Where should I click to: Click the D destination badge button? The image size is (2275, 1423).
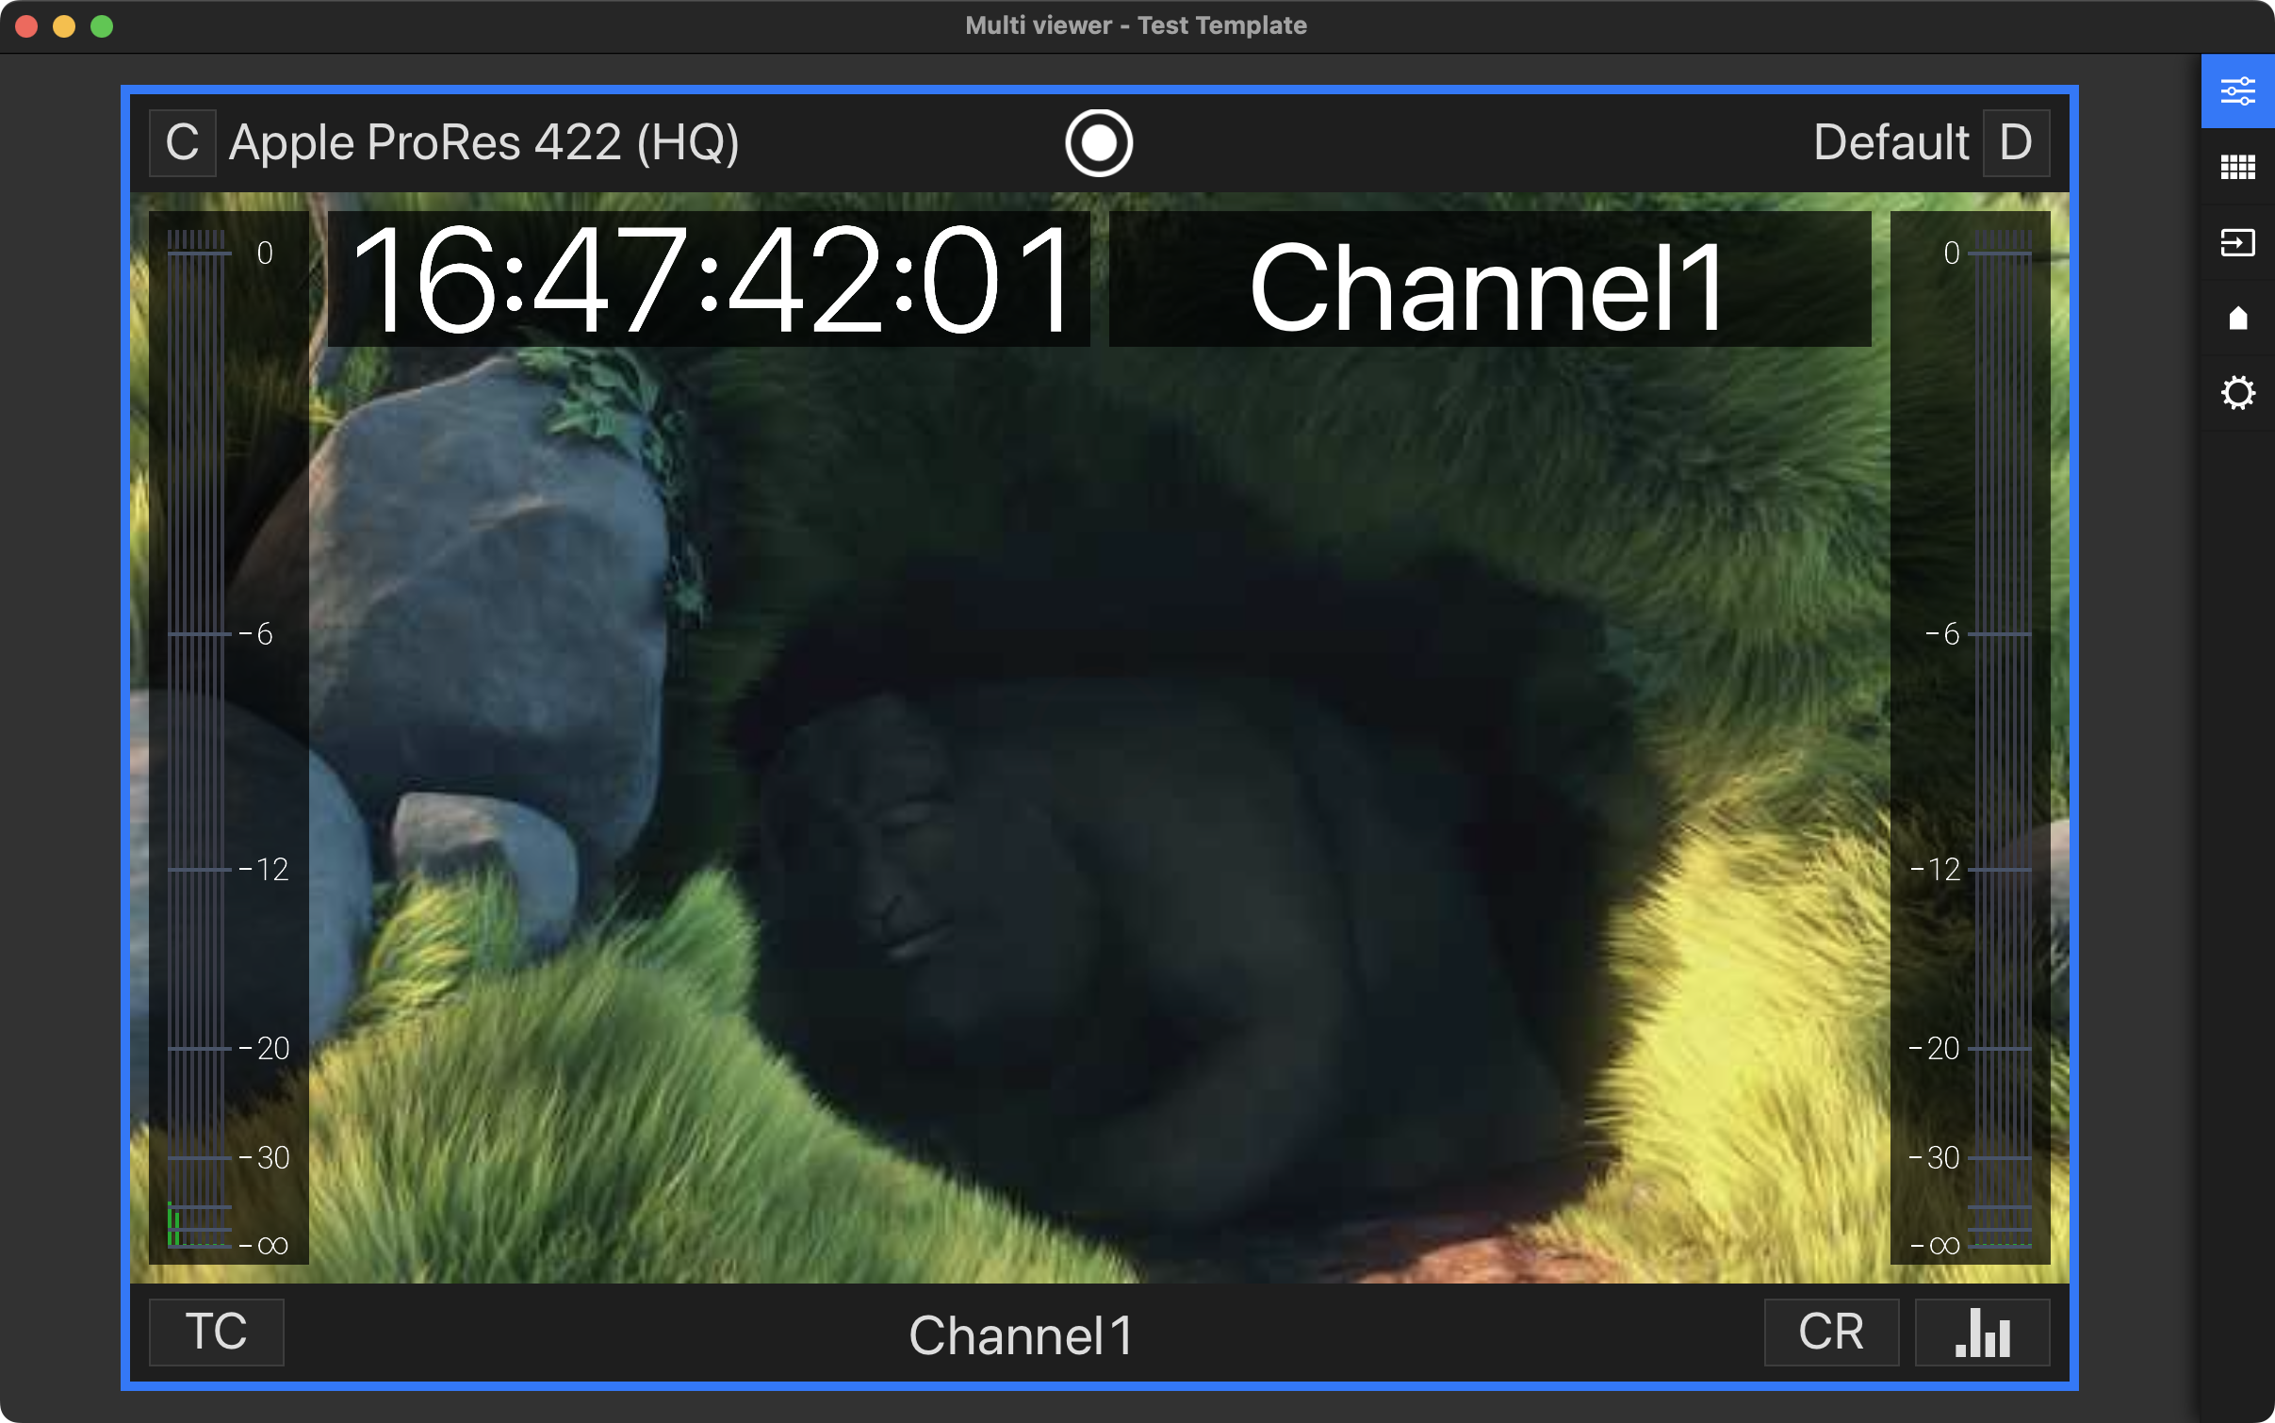tap(2017, 143)
